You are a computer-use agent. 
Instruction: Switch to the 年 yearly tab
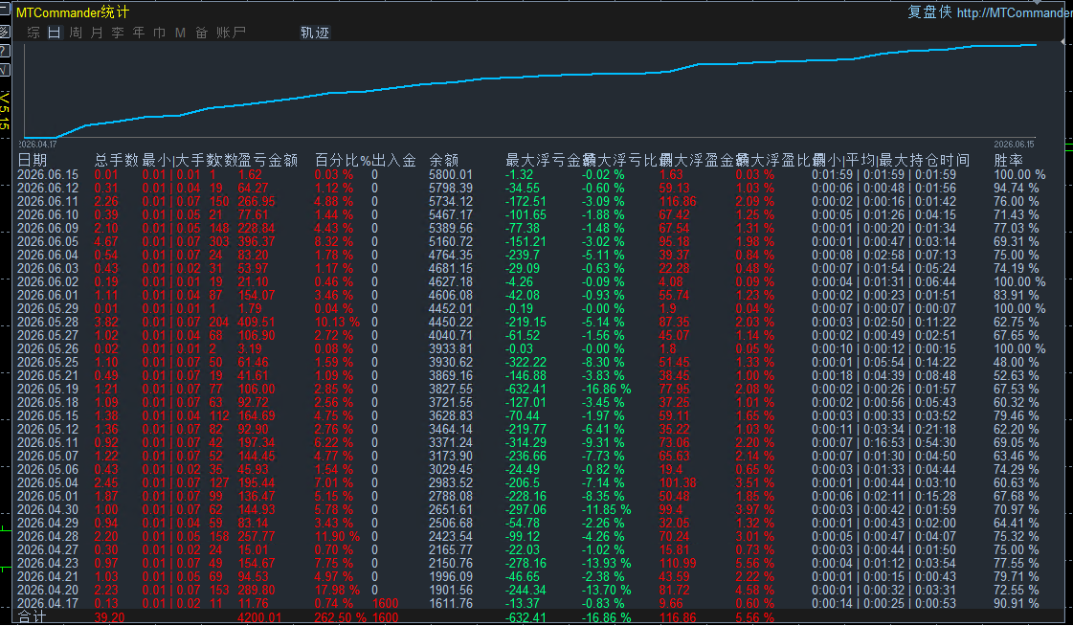139,33
